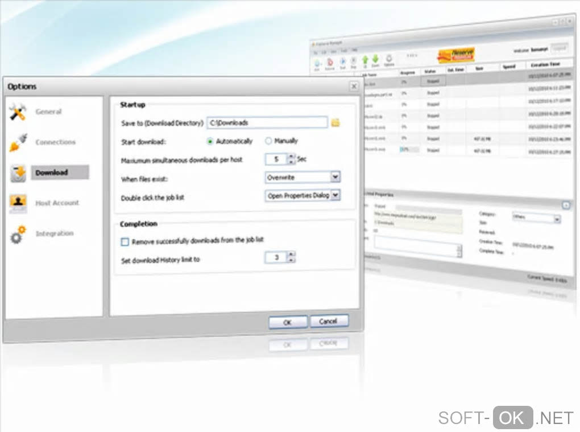Switch to the Integration tab
This screenshot has height=432, width=580.
[55, 233]
